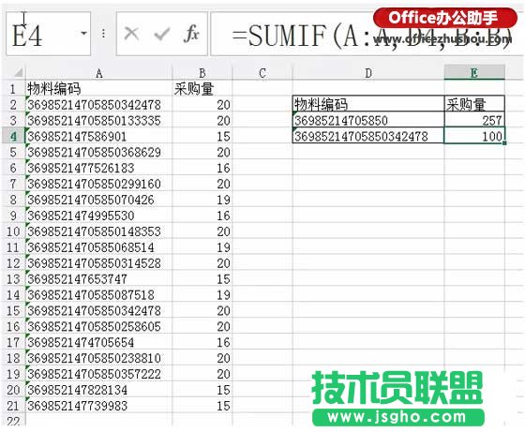Click cell A11 containing 3698521470585068514

(x=98, y=247)
